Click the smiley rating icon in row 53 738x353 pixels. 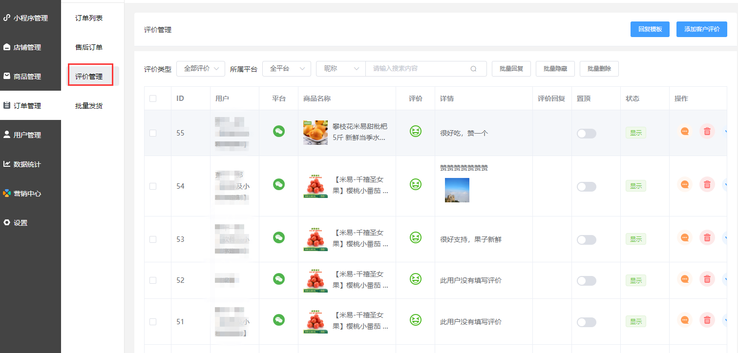tap(416, 237)
